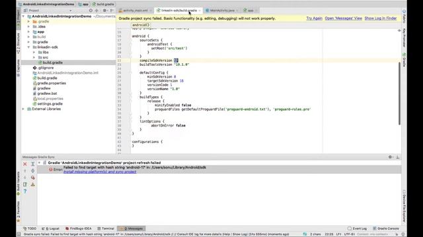Switch to the app editor tab

[x=250, y=11]
